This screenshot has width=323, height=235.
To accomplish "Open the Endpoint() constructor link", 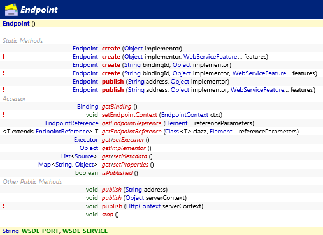I will point(16,24).
